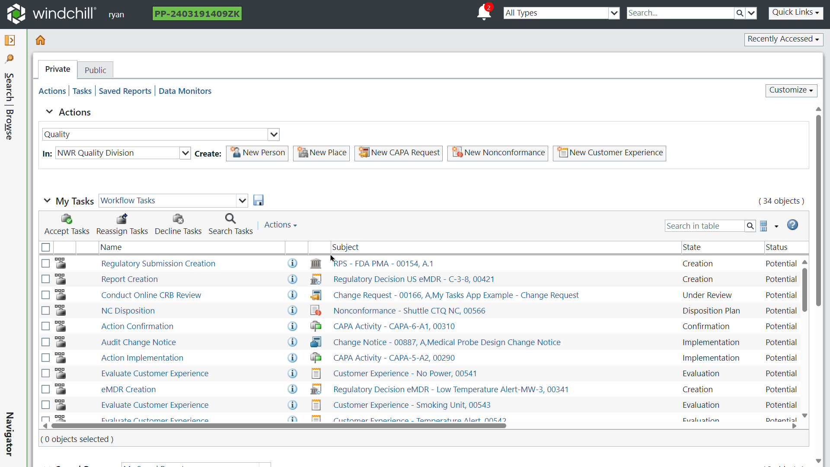The image size is (830, 467).
Task: Expand the Navigator panel toggle icon
Action: click(x=10, y=40)
